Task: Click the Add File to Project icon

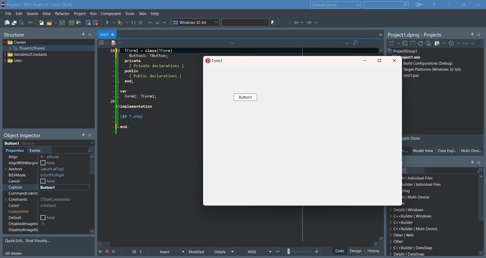Action: coord(88,22)
